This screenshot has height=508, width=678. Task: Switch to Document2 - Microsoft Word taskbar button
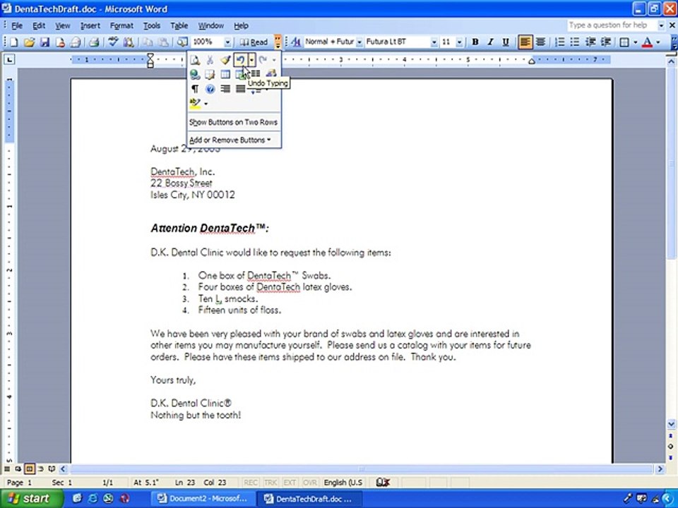203,499
